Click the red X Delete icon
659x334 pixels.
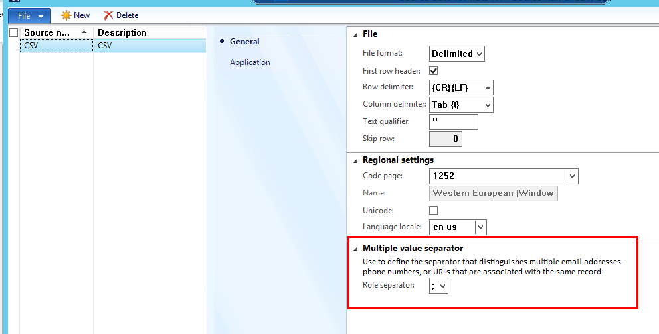[x=108, y=15]
